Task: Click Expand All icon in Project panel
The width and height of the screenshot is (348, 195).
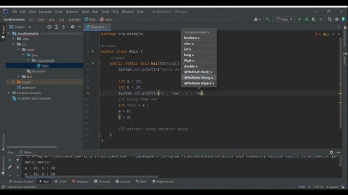Action: point(57,27)
